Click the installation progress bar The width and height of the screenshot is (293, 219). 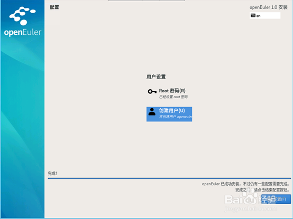pyautogui.click(x=169, y=178)
